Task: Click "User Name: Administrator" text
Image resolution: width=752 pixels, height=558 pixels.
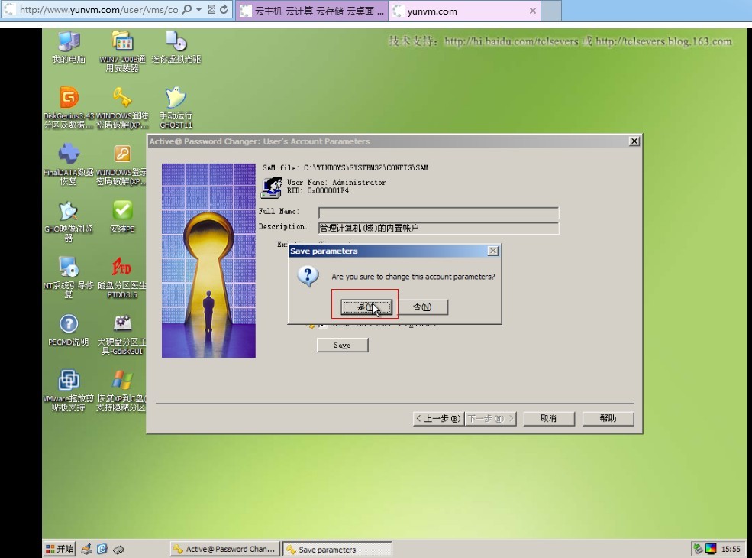Action: pyautogui.click(x=336, y=183)
